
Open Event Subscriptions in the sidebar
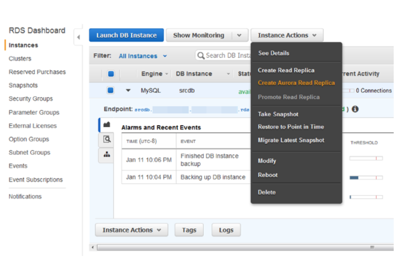click(x=36, y=180)
